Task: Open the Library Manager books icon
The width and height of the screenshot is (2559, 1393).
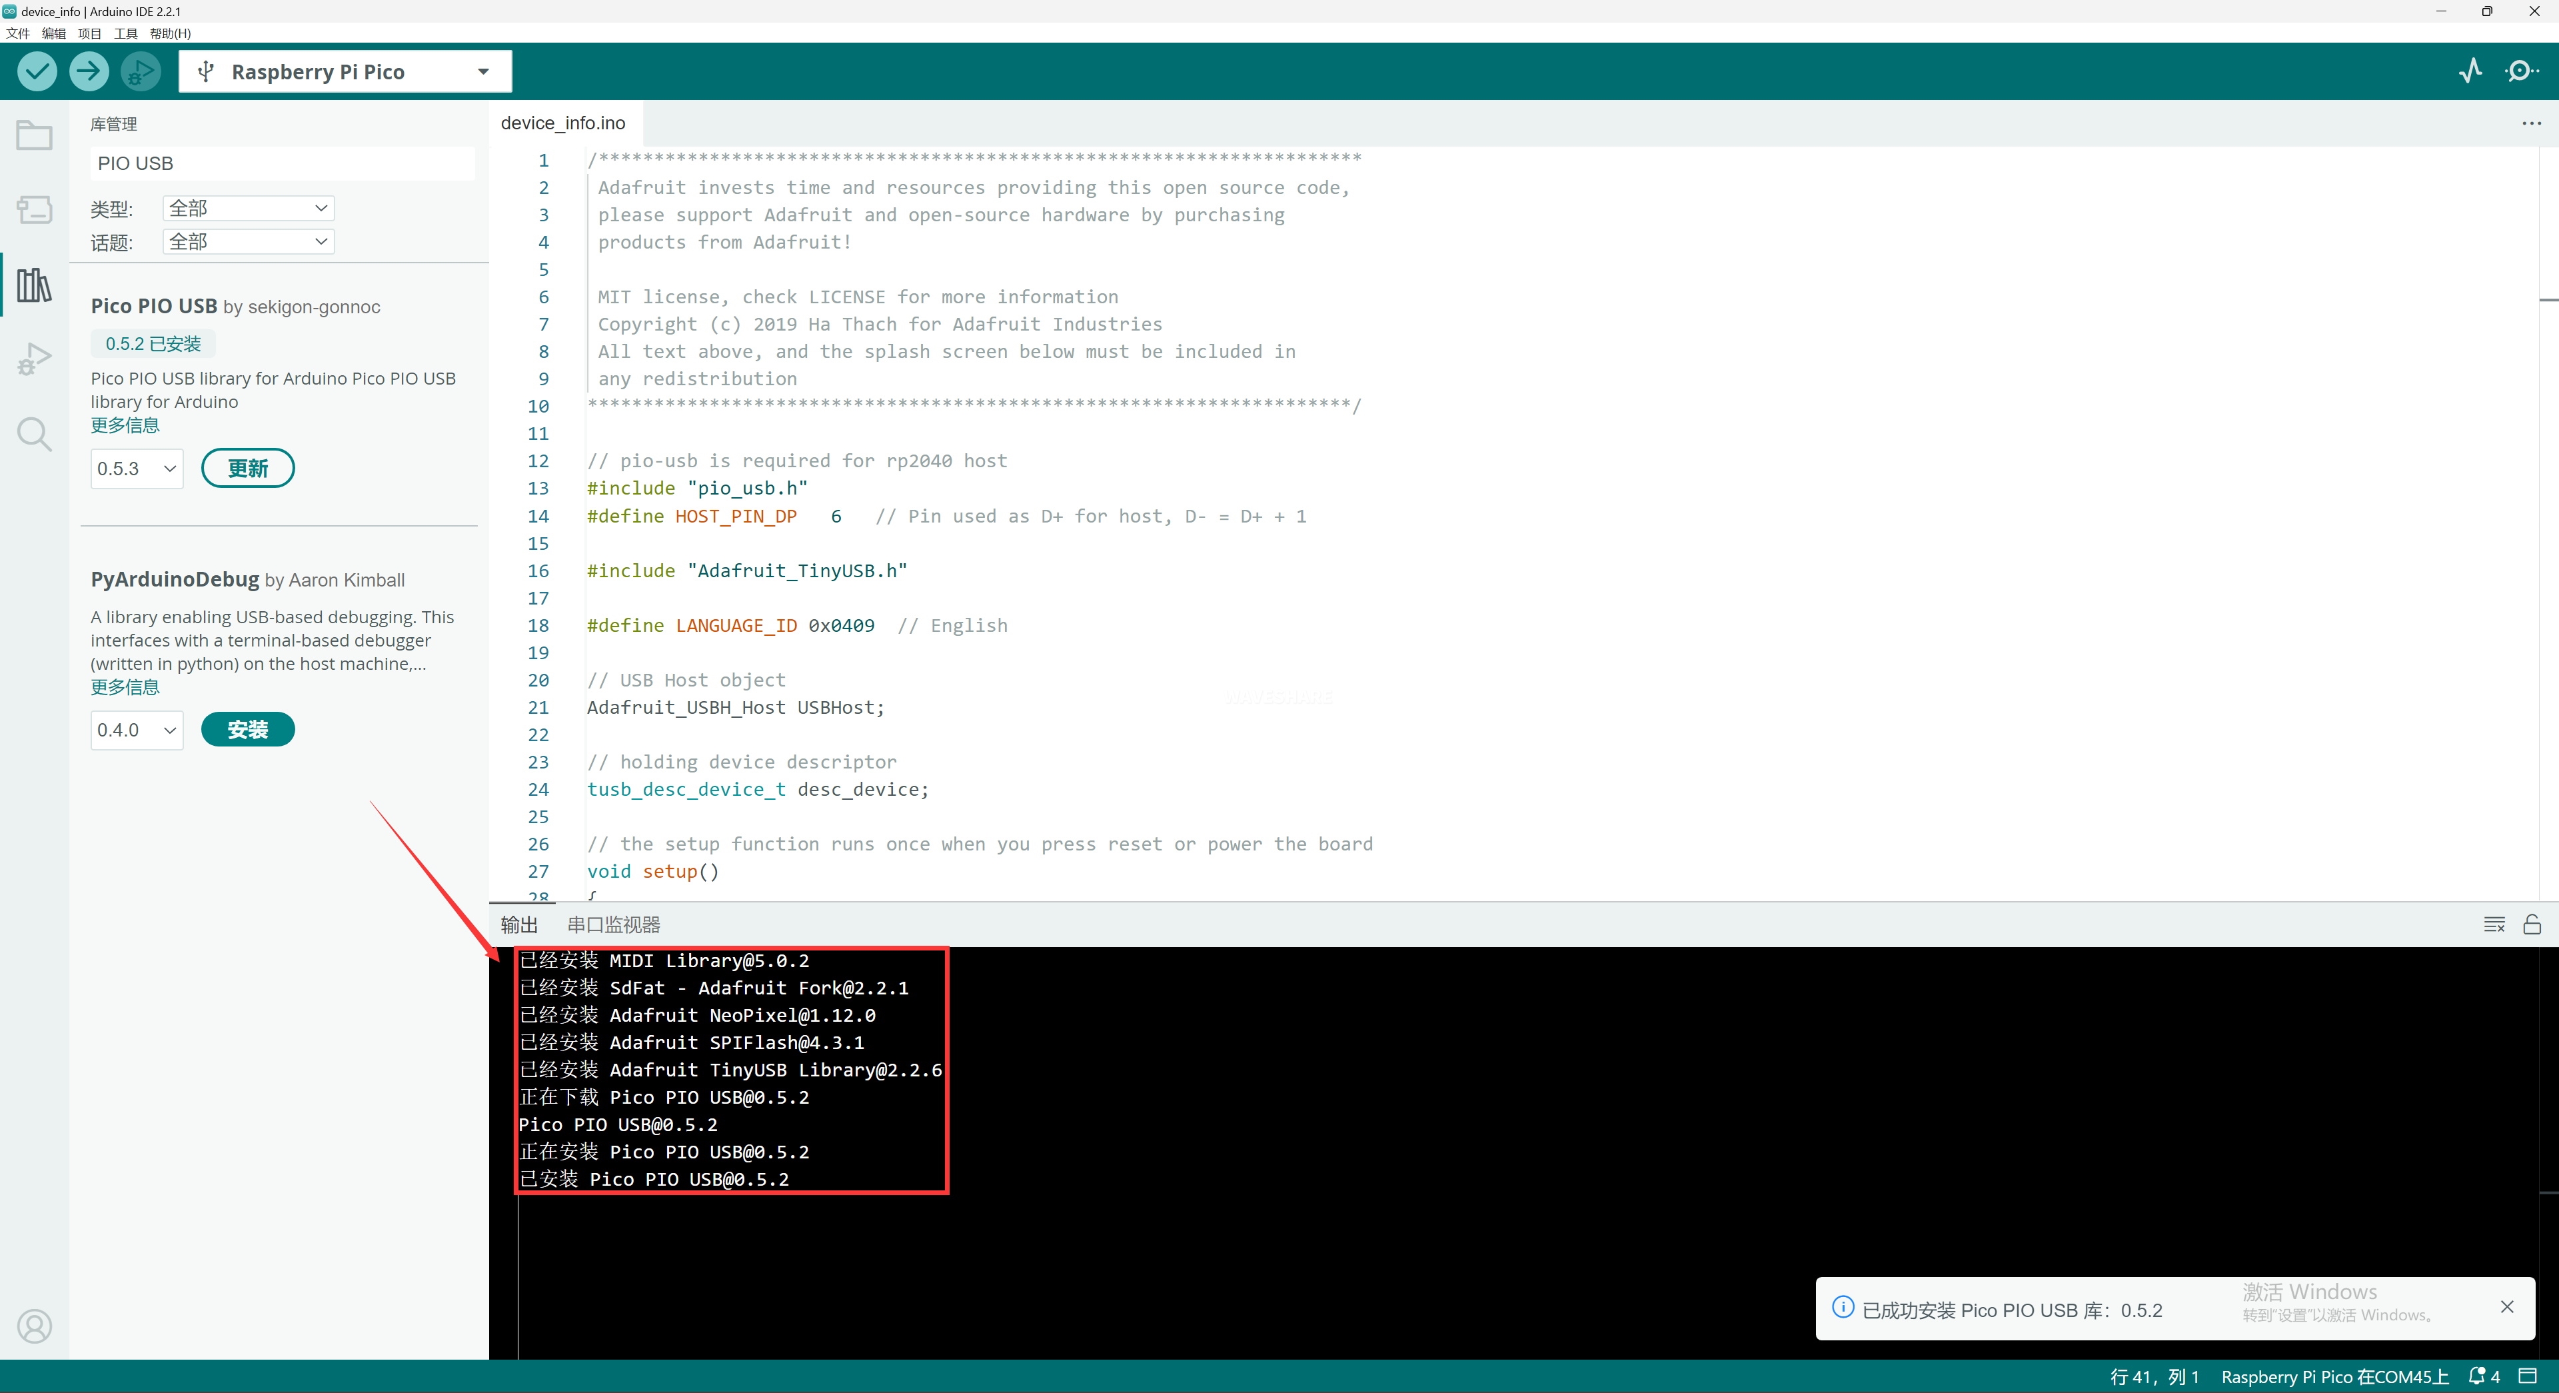Action: (35, 285)
